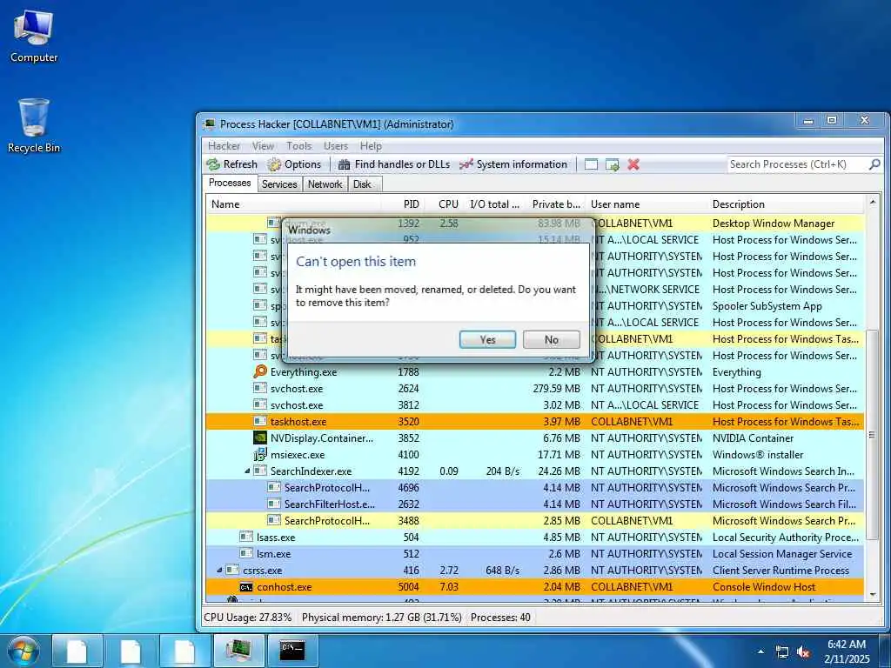The width and height of the screenshot is (891, 668).
Task: Open the Help menu
Action: (x=371, y=146)
